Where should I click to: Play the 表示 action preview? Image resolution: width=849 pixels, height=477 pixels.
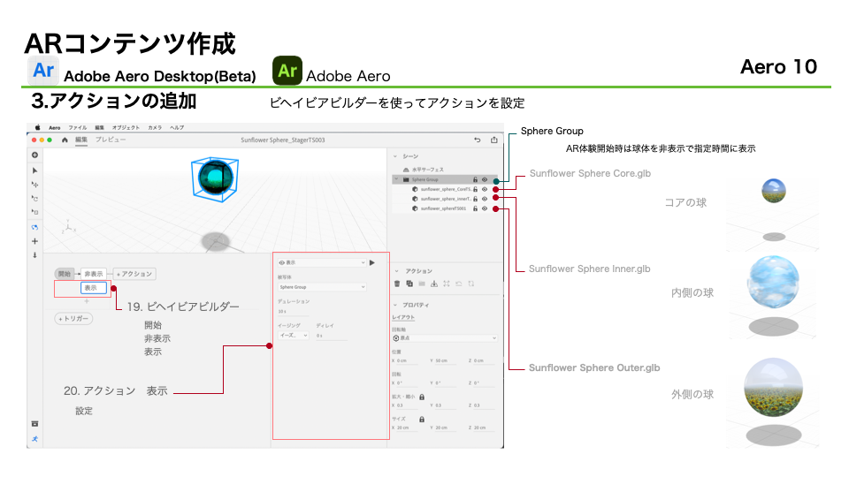click(372, 263)
